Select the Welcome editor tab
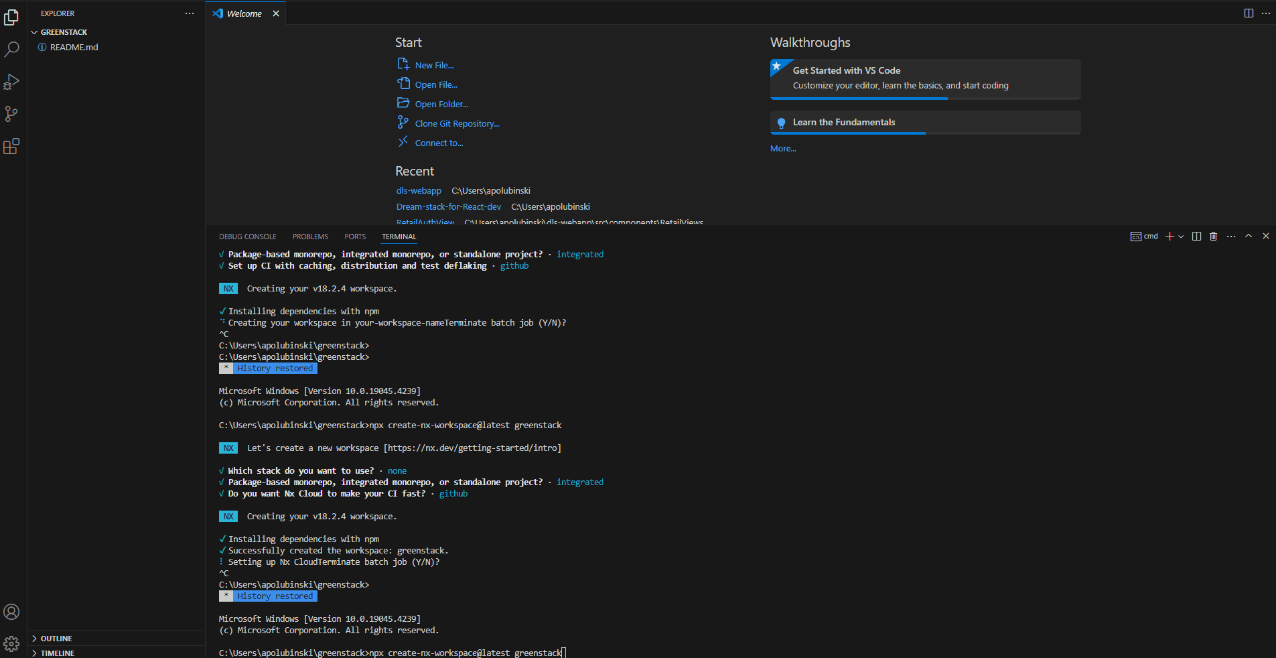The image size is (1276, 658). click(245, 13)
